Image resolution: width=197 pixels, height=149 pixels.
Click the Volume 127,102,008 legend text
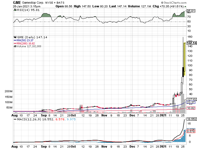[29, 46]
